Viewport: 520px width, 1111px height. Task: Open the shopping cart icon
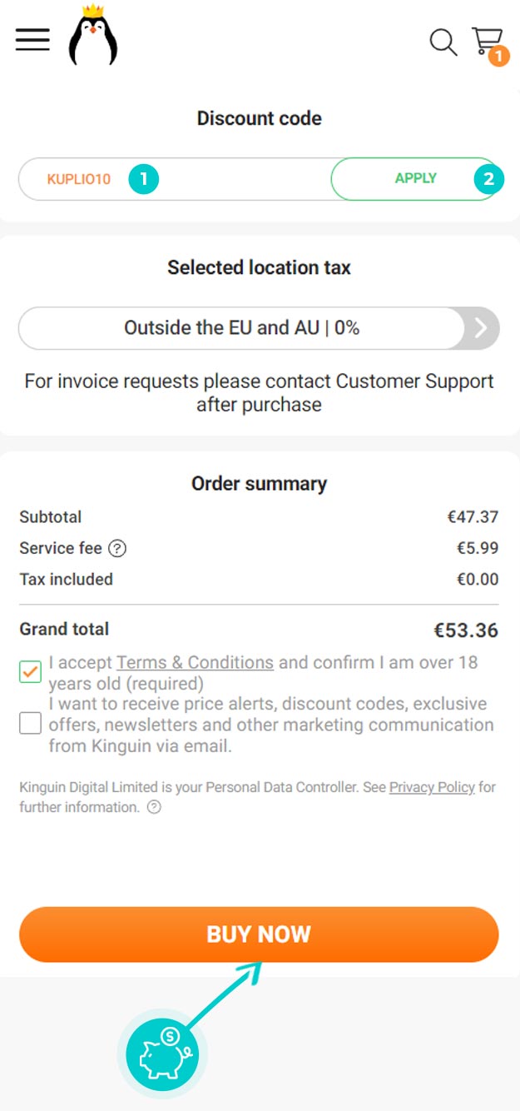coord(487,40)
